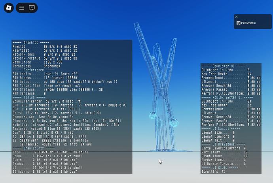Click the 'FRM Distance' line
The image size is (273, 183).
coord(59,90)
